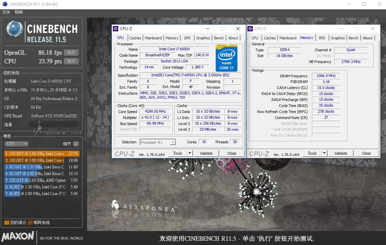Click the Intel Core i7 inside badge
The width and height of the screenshot is (386, 245).
coord(226,58)
